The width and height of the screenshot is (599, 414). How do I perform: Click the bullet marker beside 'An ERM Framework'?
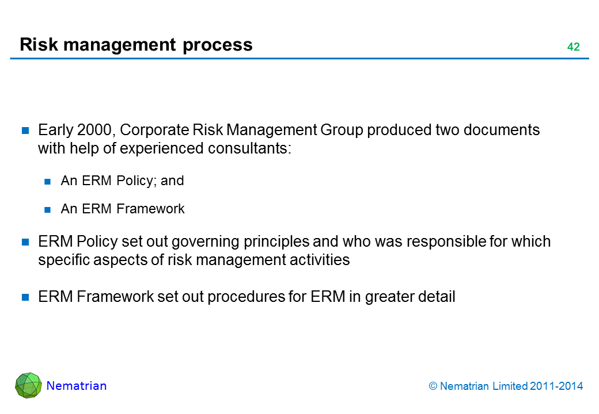(x=48, y=209)
